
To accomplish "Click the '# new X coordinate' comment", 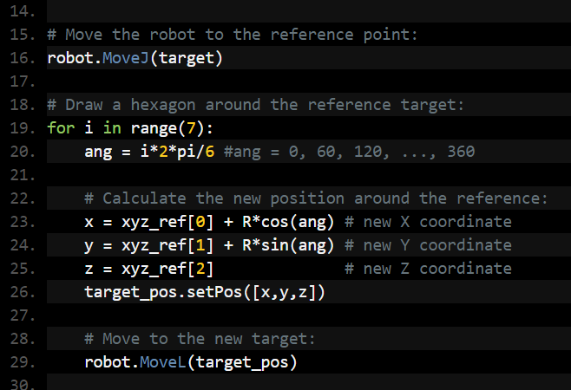I will point(428,222).
